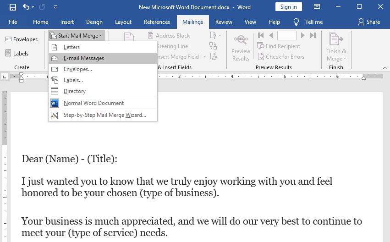Switch to the Insert tab

(67, 22)
